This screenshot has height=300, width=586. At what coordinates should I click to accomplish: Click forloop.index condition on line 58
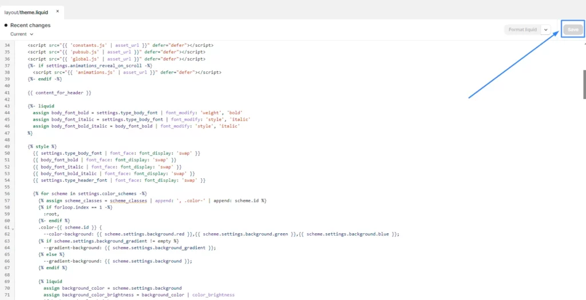78,207
